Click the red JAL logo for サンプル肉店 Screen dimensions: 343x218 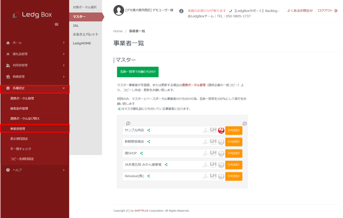tap(221, 131)
